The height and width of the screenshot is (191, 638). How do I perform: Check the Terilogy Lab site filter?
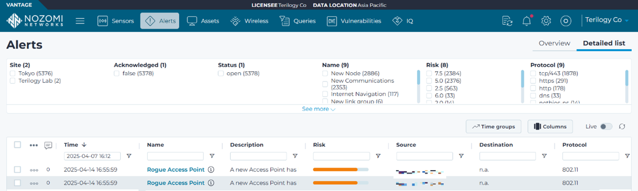point(13,81)
